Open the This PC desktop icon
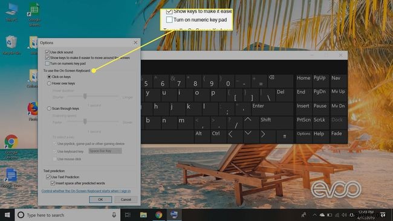This screenshot has height=221, width=393. click(x=11, y=11)
